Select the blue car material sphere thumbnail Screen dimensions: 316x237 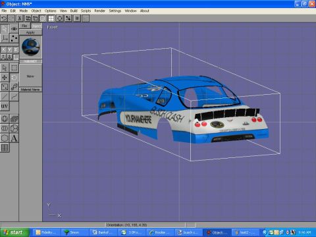30,47
